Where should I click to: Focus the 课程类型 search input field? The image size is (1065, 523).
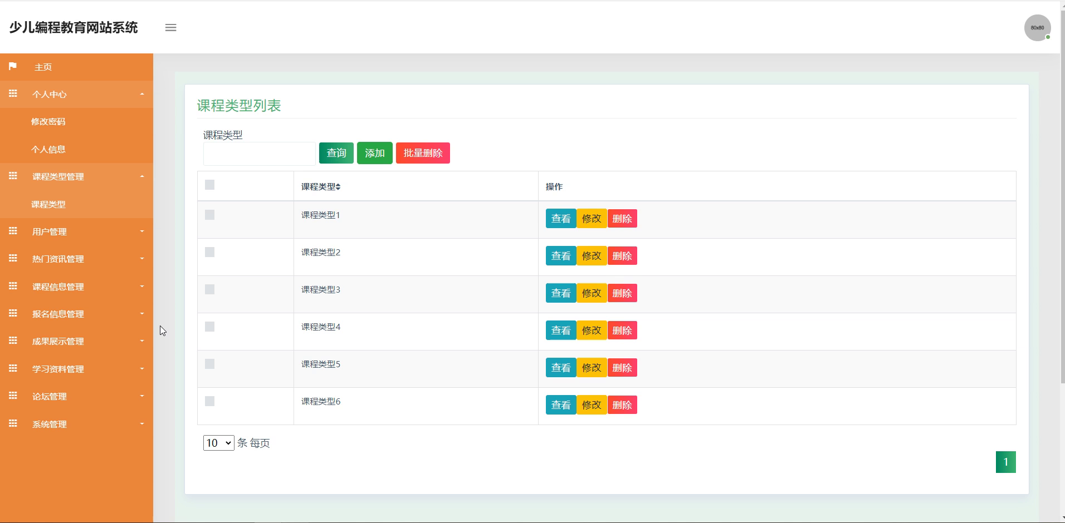click(260, 154)
